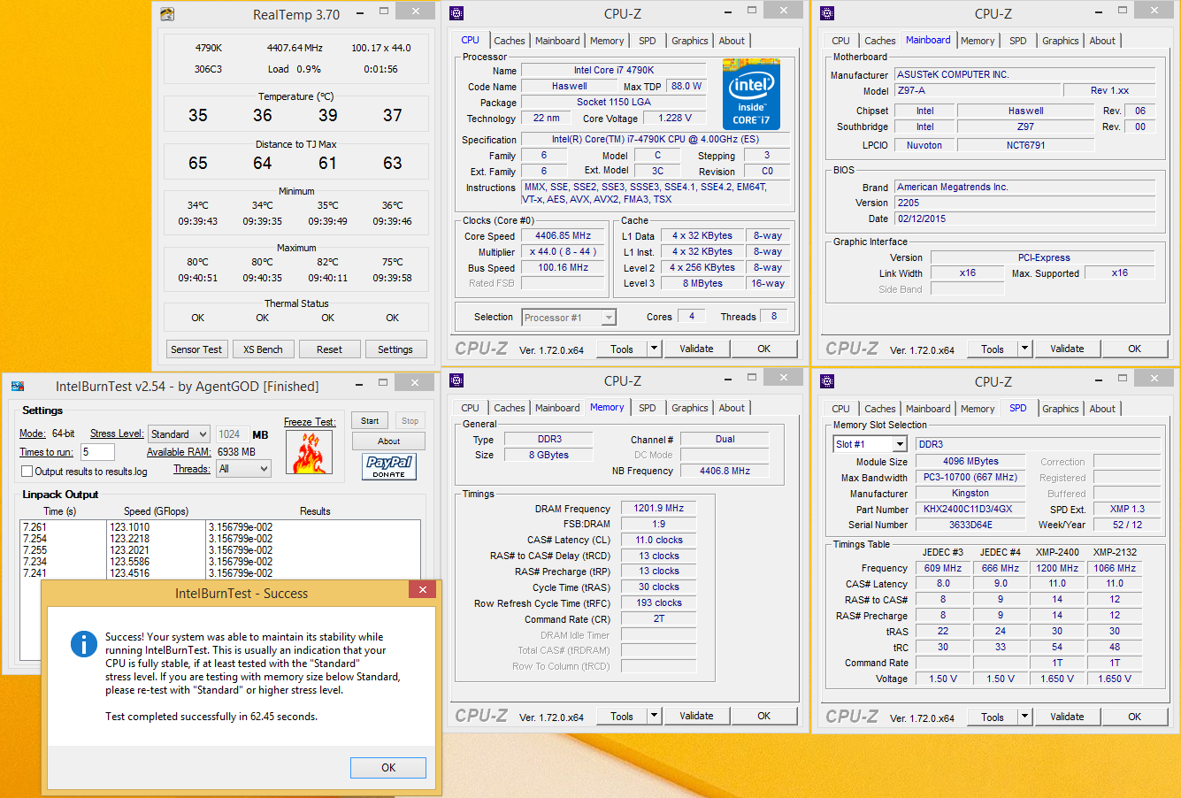
Task: Click the info icon in Success dialog
Action: (x=83, y=643)
